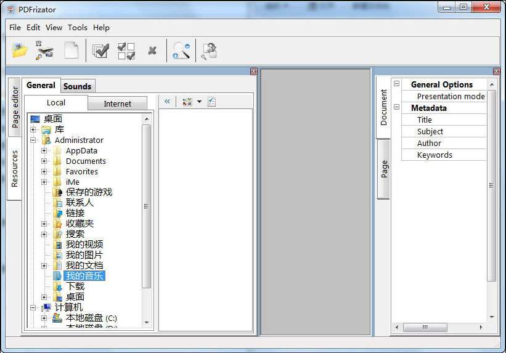
Task: Expand the Documents folder node
Action: pos(44,161)
